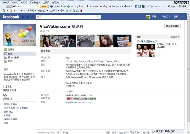This screenshot has height=134, width=190.
Task: Click the read mail icon
Action: 18,11
